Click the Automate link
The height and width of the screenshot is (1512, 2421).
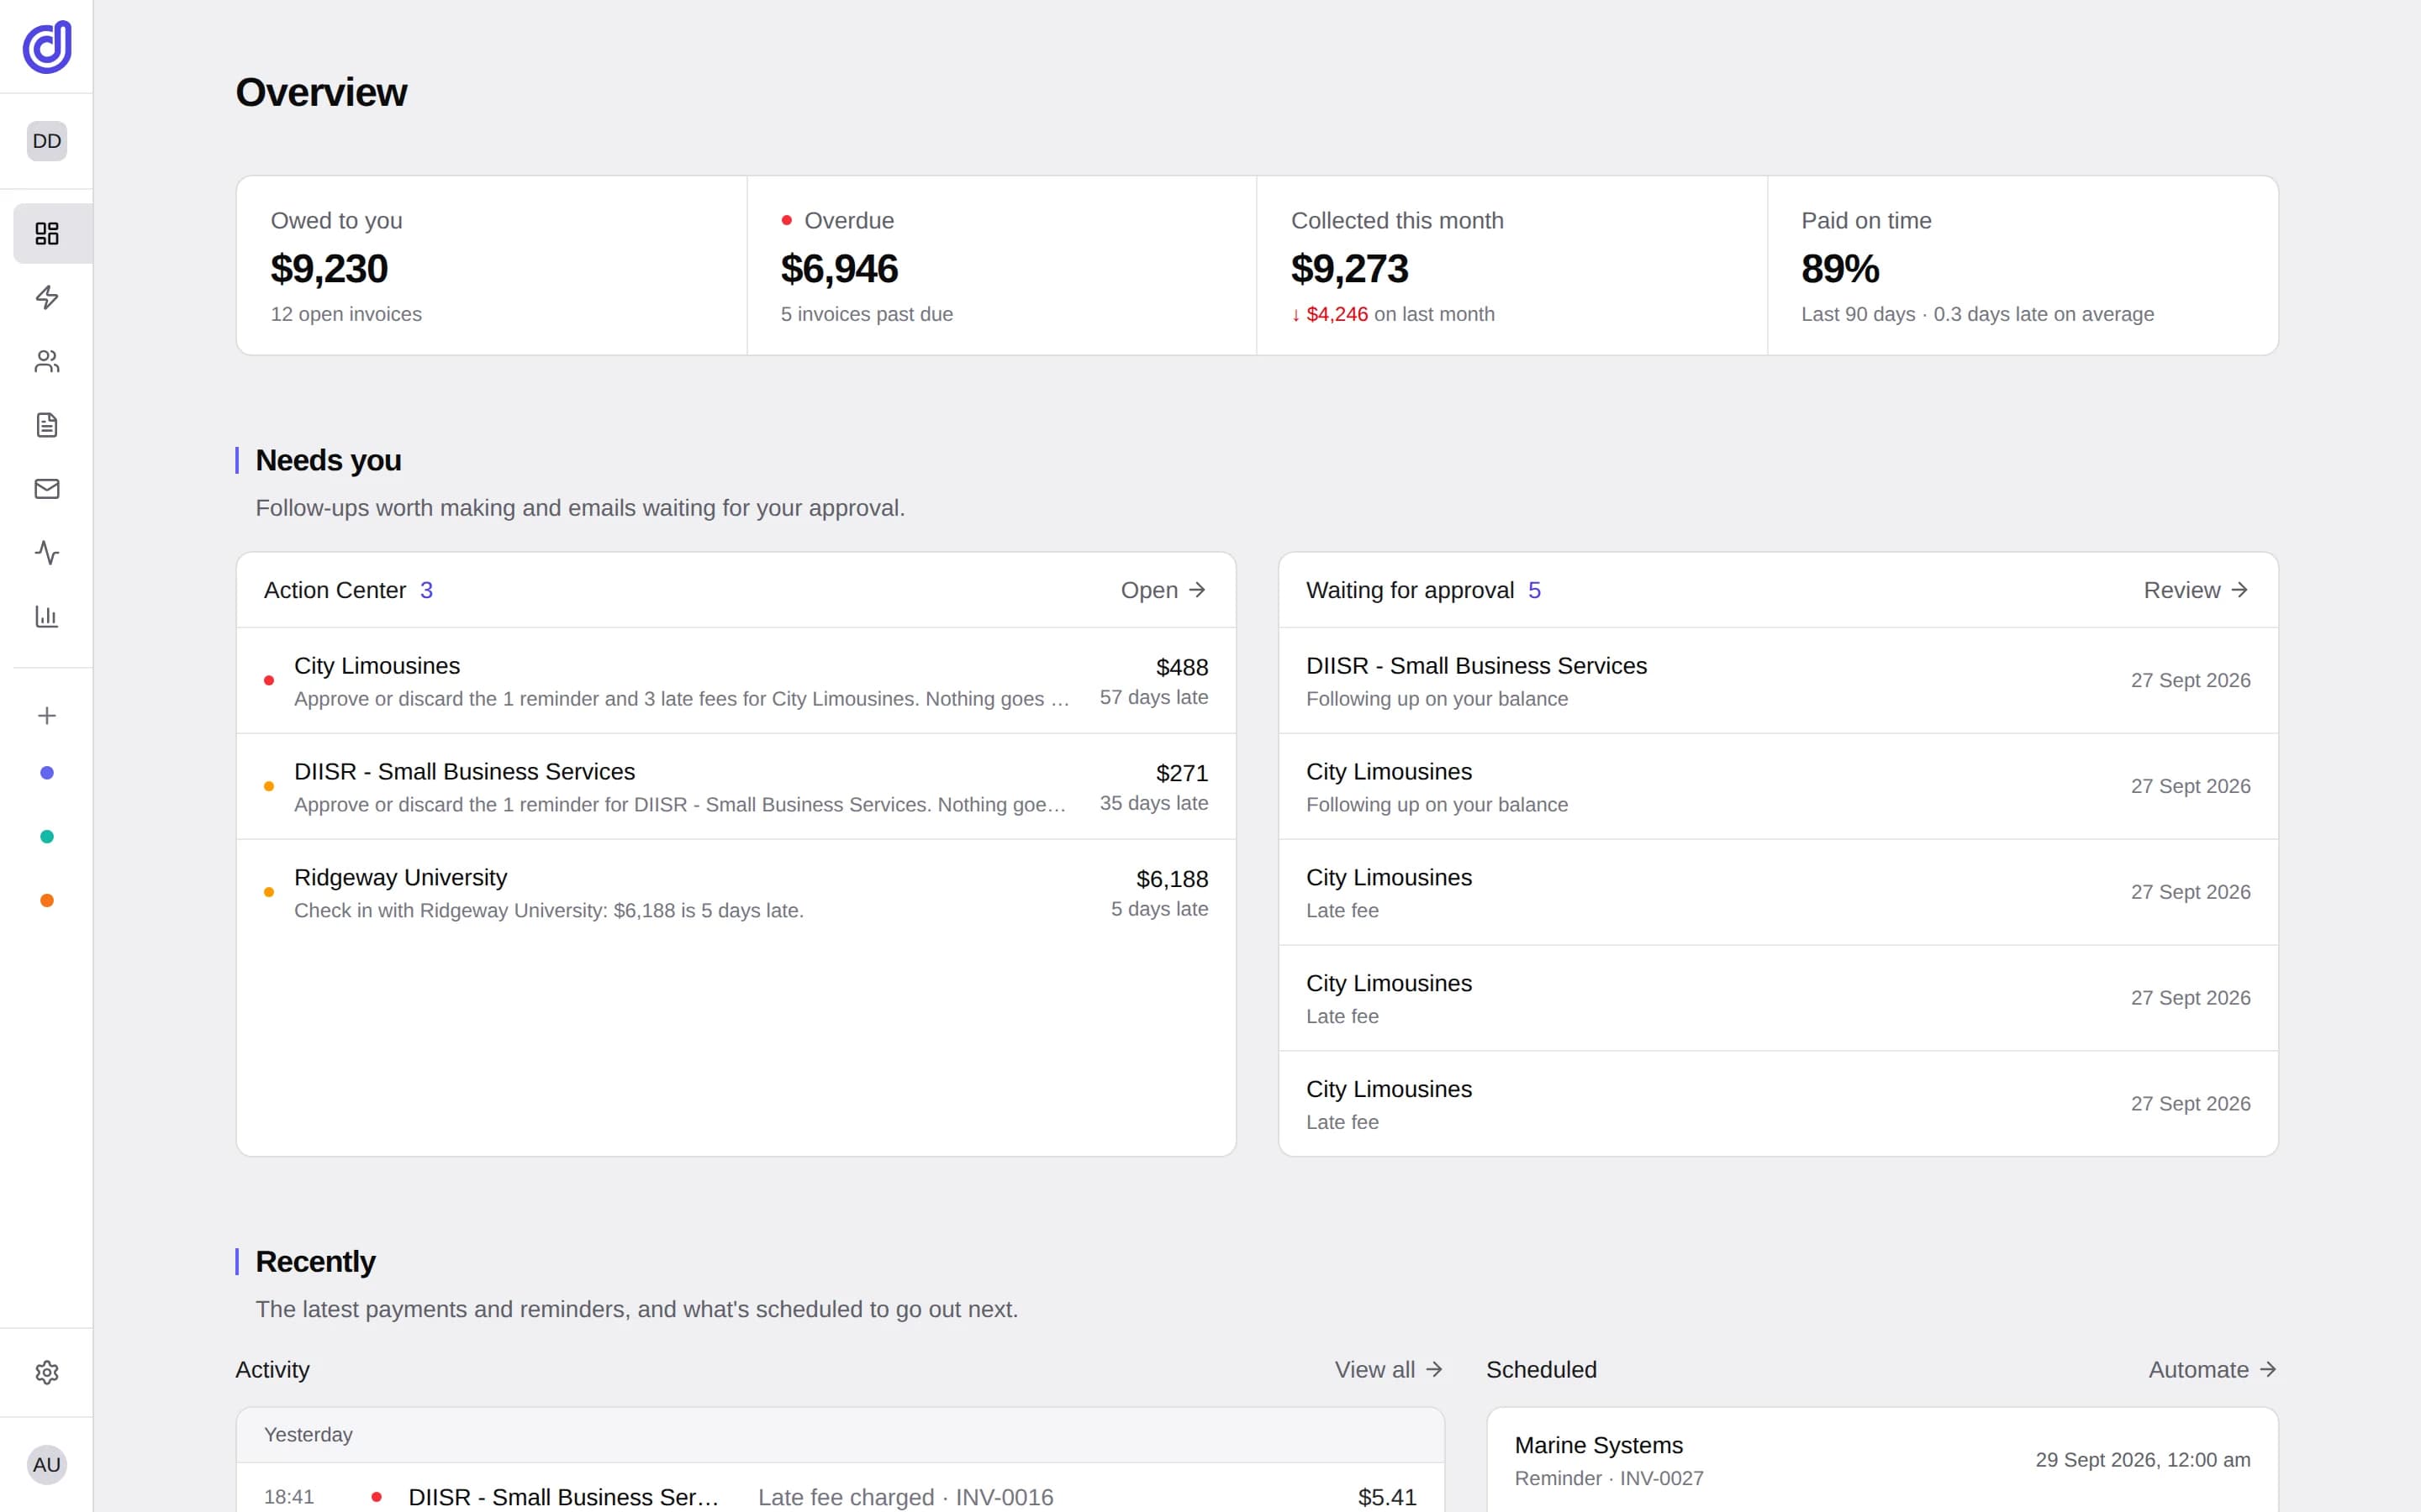coord(2213,1370)
